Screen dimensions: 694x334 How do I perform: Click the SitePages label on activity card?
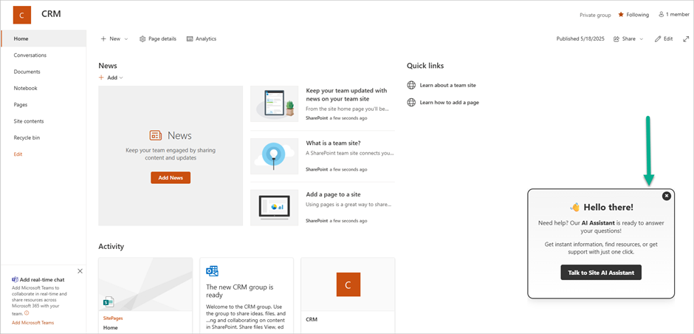pos(113,318)
